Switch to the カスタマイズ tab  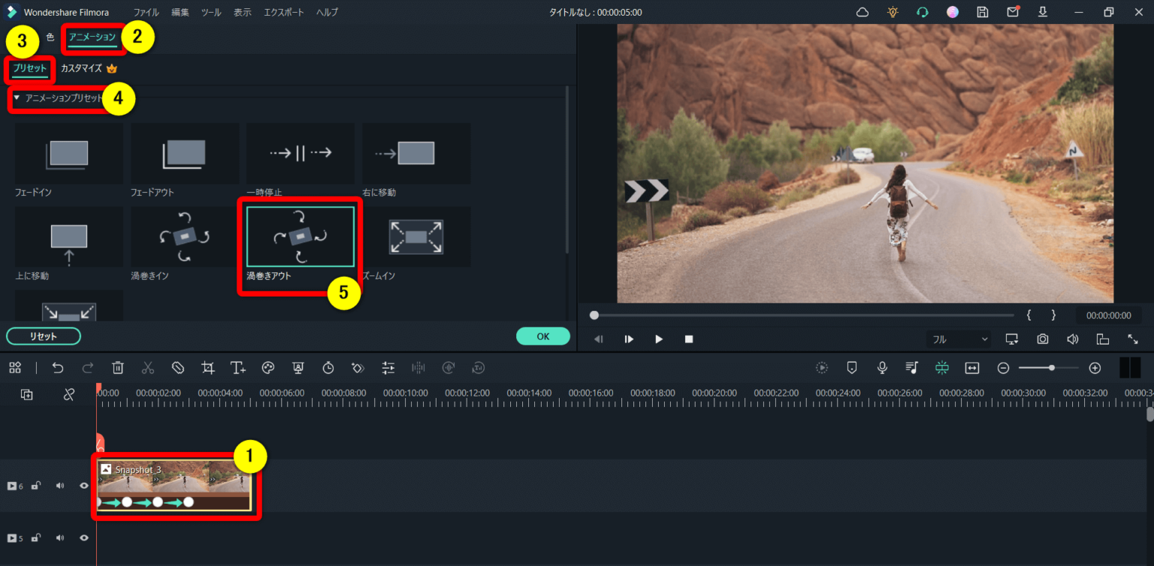pos(81,68)
